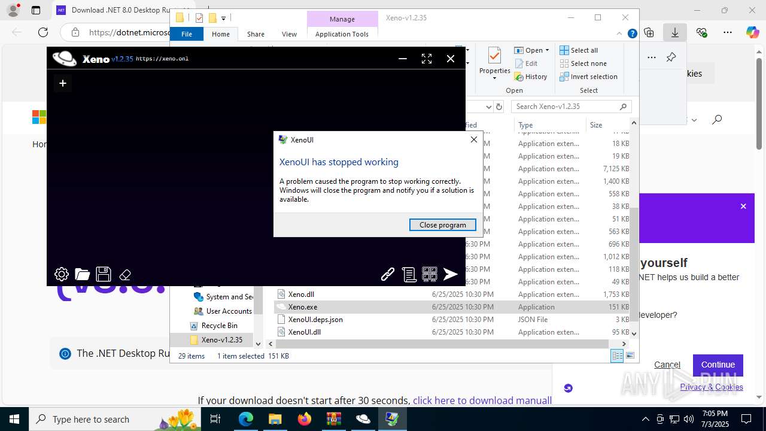766x431 pixels.
Task: Open User Accounts in navigation tree
Action: coord(223,311)
